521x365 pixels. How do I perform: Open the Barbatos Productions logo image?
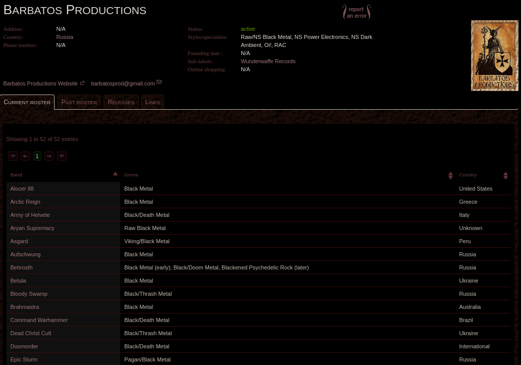tap(494, 56)
